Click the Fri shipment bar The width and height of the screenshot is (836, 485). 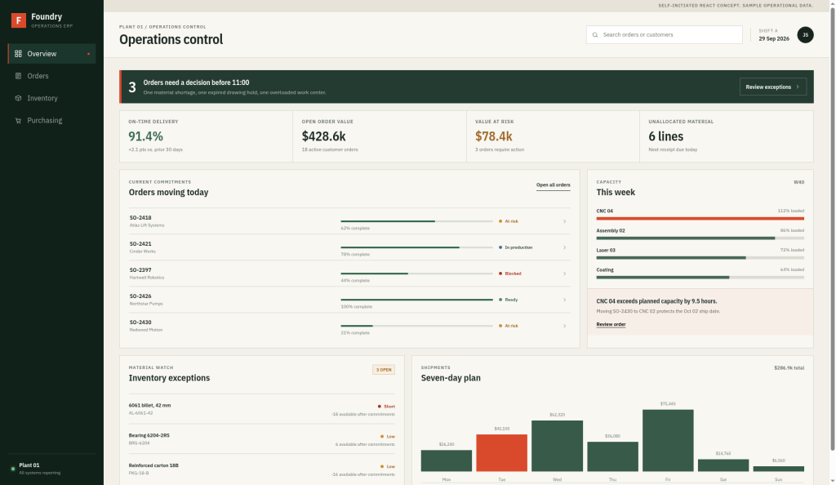point(668,441)
